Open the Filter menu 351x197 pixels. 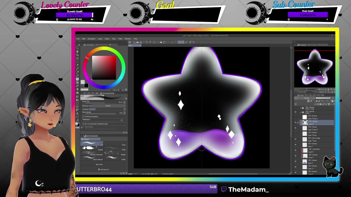tap(120, 39)
